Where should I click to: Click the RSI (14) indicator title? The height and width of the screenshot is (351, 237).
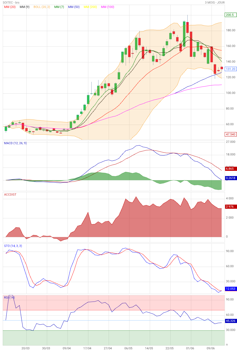[x=9, y=297]
